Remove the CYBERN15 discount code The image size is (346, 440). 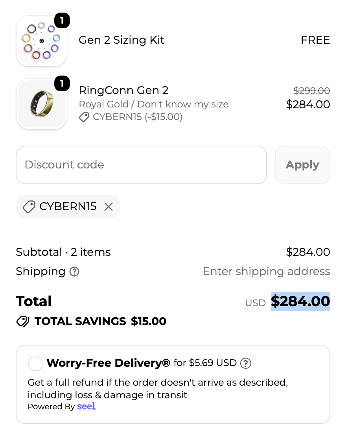[x=109, y=207]
